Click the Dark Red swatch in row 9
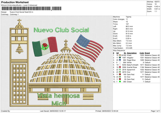161x113 pixels. tap(120, 74)
